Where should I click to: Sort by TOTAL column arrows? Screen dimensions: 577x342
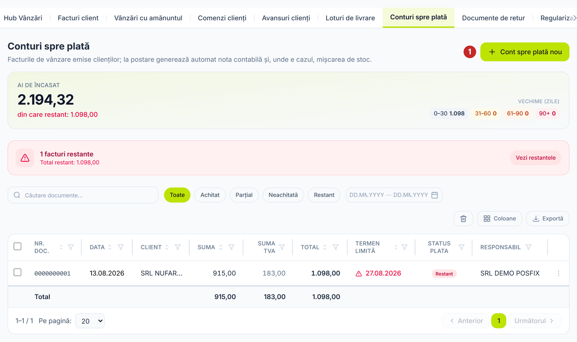pyautogui.click(x=325, y=247)
